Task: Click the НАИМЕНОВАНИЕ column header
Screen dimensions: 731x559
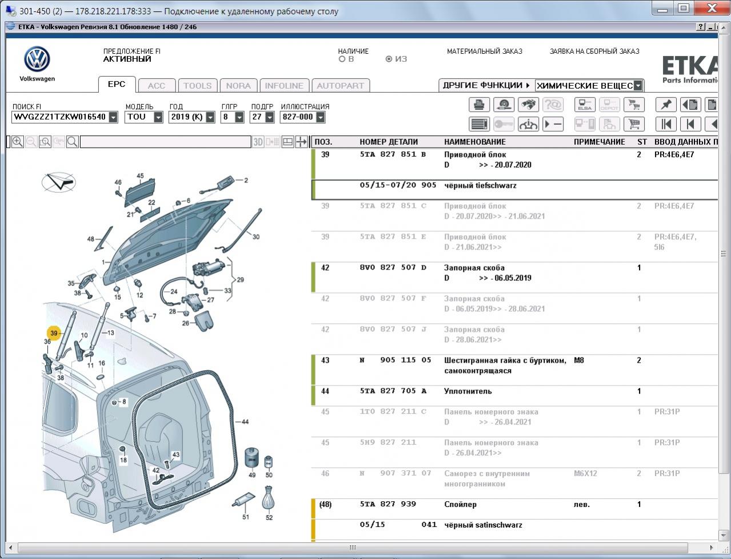Action: coord(475,142)
